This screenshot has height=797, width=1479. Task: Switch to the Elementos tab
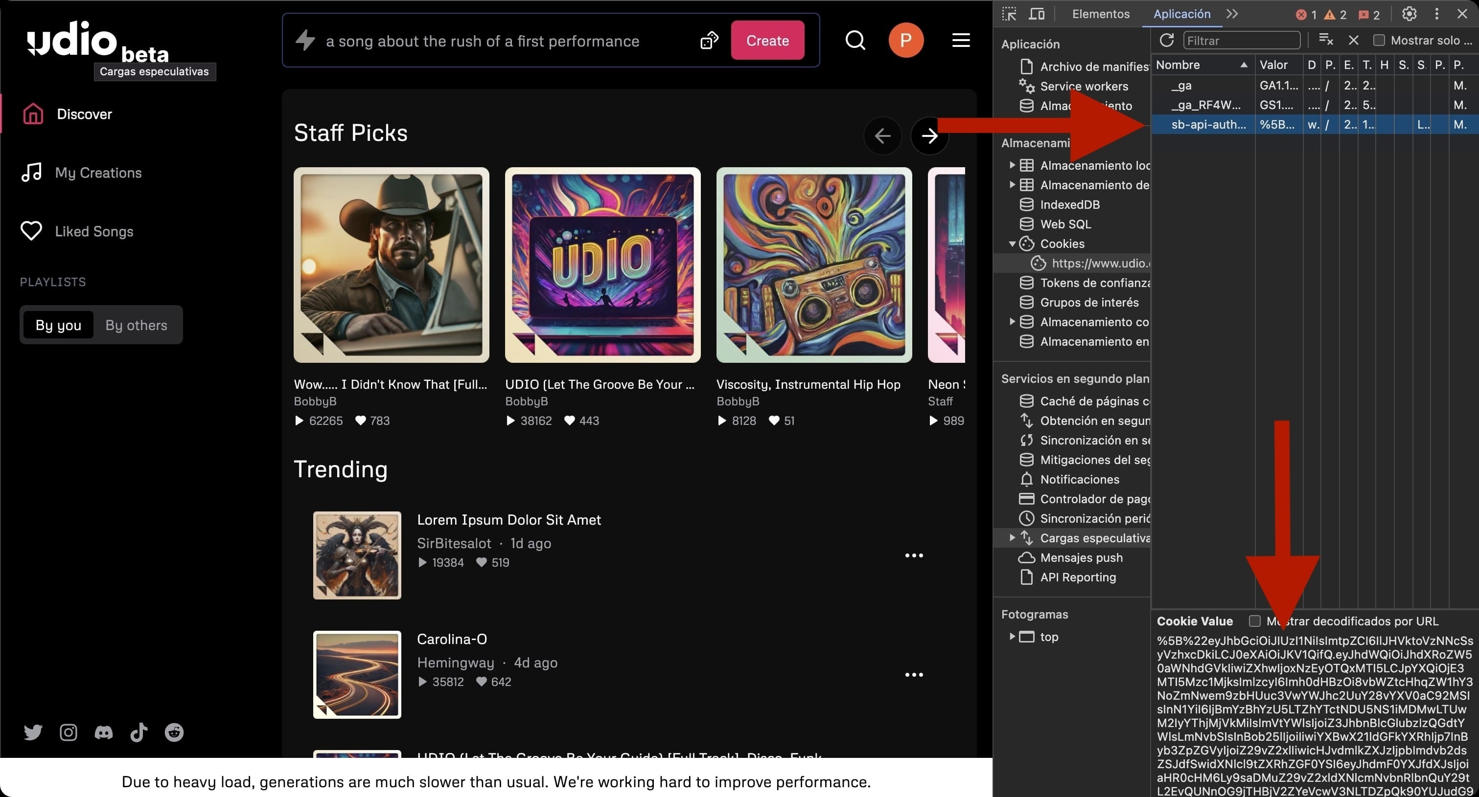coord(1100,14)
